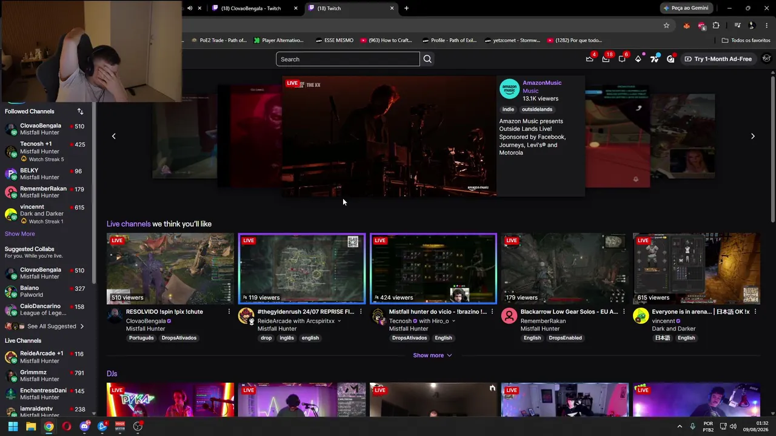
Task: Show the previous carousel stream
Action: [x=113, y=136]
